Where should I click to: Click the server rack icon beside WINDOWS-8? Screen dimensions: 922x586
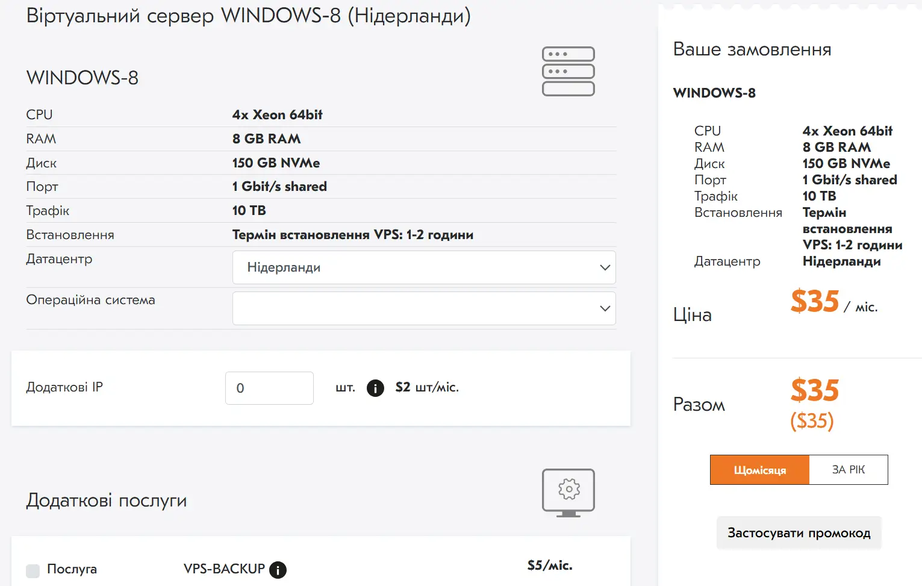(x=568, y=71)
